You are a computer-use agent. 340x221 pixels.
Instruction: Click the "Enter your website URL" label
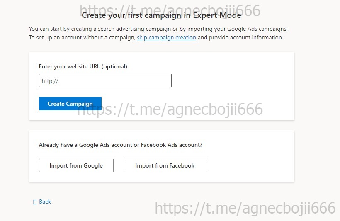click(69, 66)
